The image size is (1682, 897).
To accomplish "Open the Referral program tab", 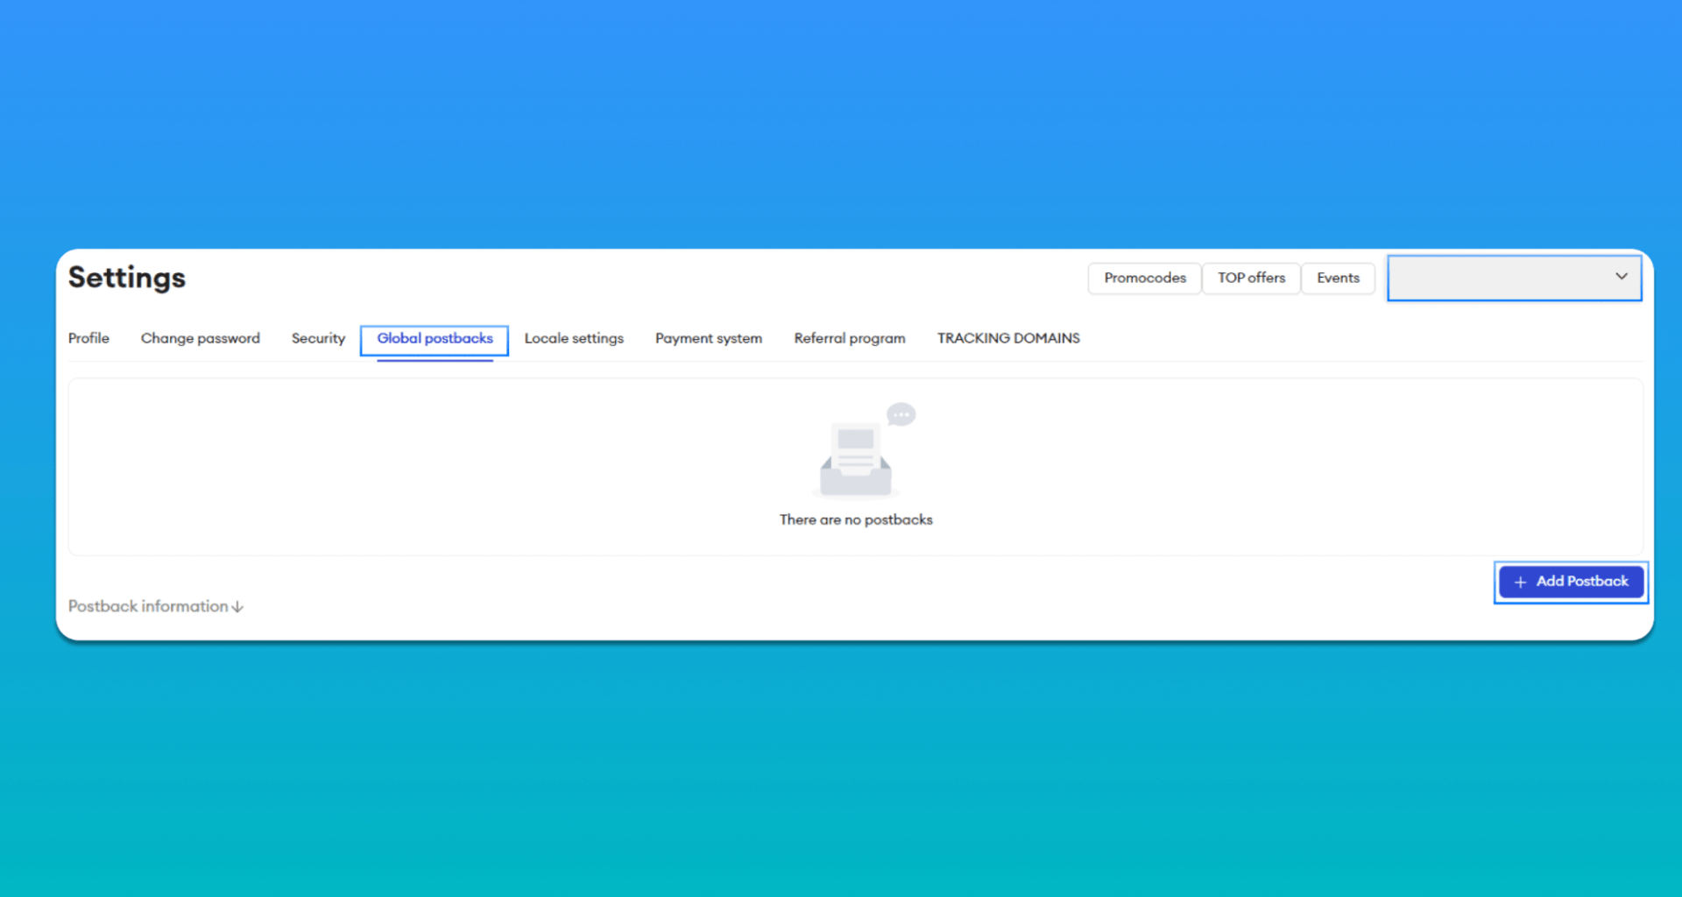I will [x=850, y=338].
